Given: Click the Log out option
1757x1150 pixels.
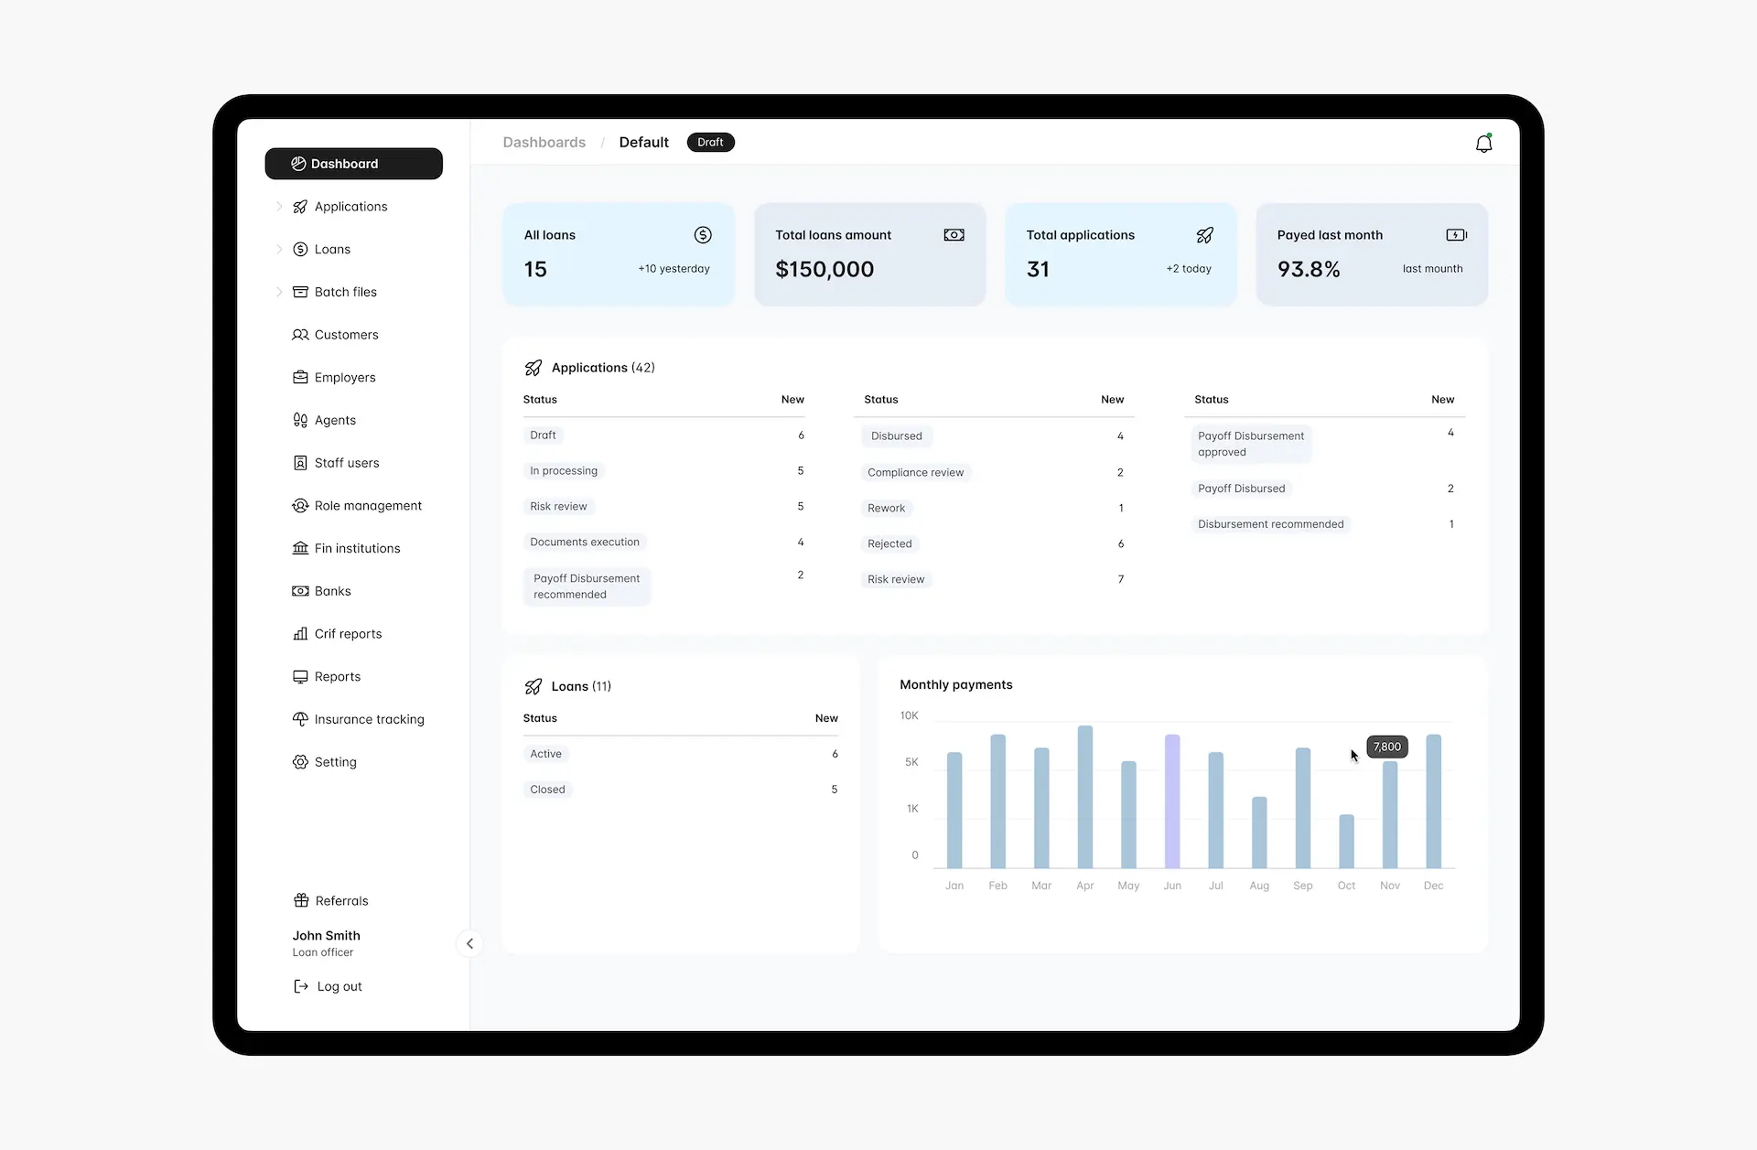Looking at the screenshot, I should [338, 986].
